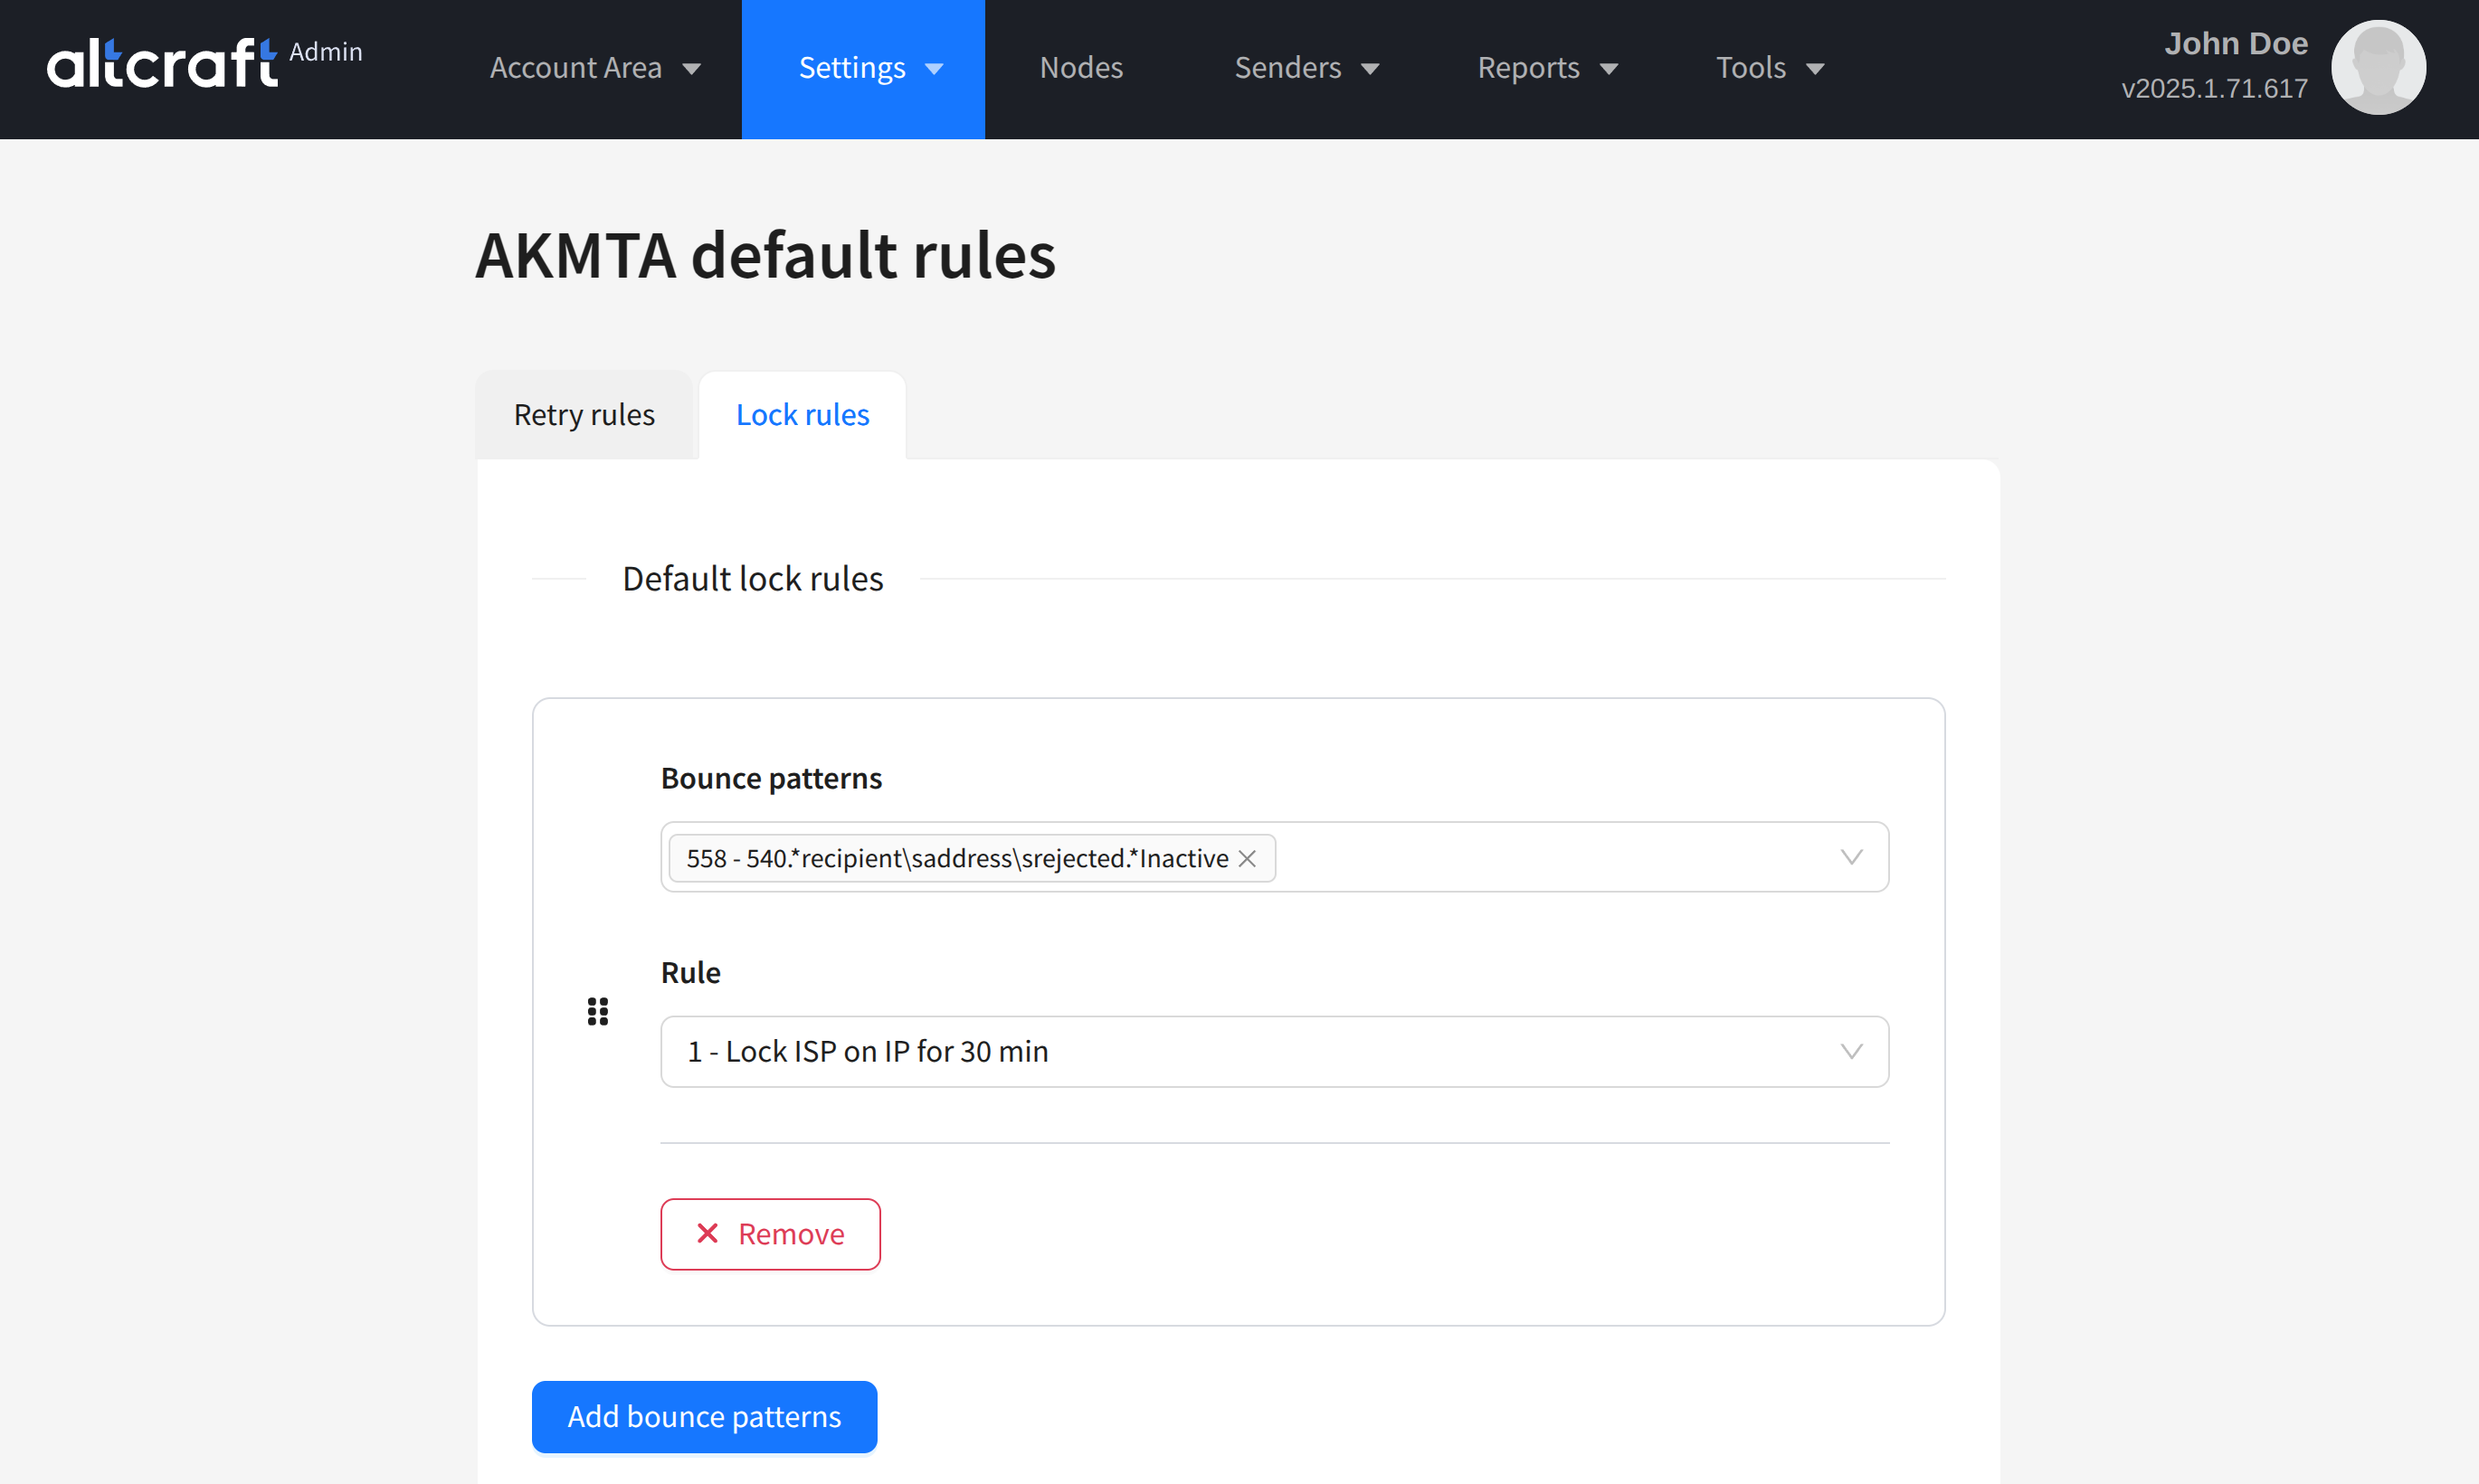The width and height of the screenshot is (2479, 1484).
Task: Open the Account Area dropdown menu
Action: click(594, 68)
